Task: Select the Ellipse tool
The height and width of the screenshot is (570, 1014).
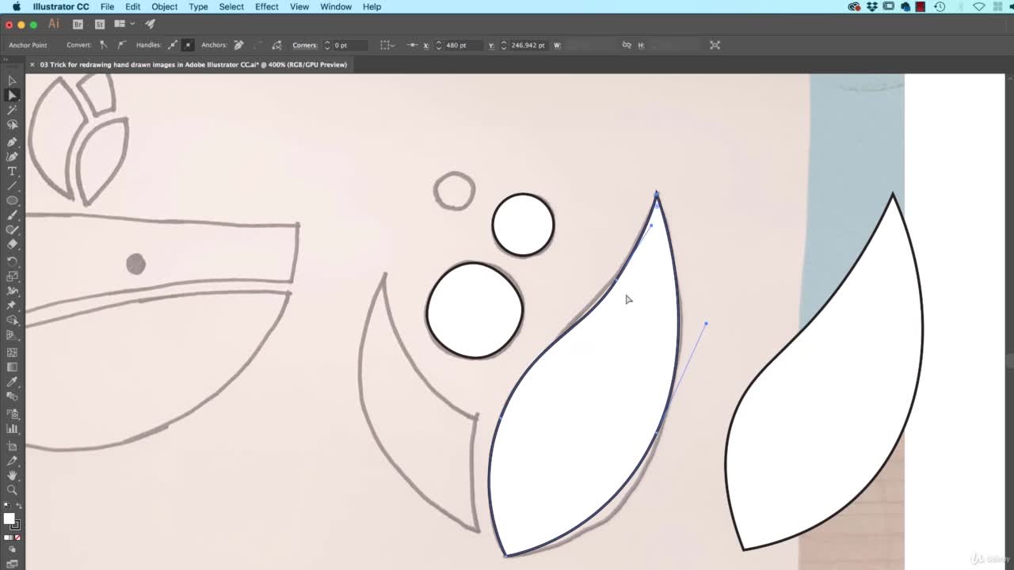Action: point(12,200)
